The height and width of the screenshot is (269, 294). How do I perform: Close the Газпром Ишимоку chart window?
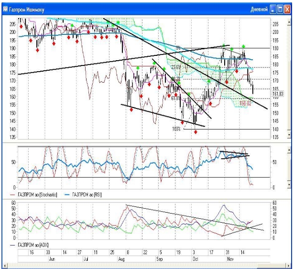click(x=287, y=9)
